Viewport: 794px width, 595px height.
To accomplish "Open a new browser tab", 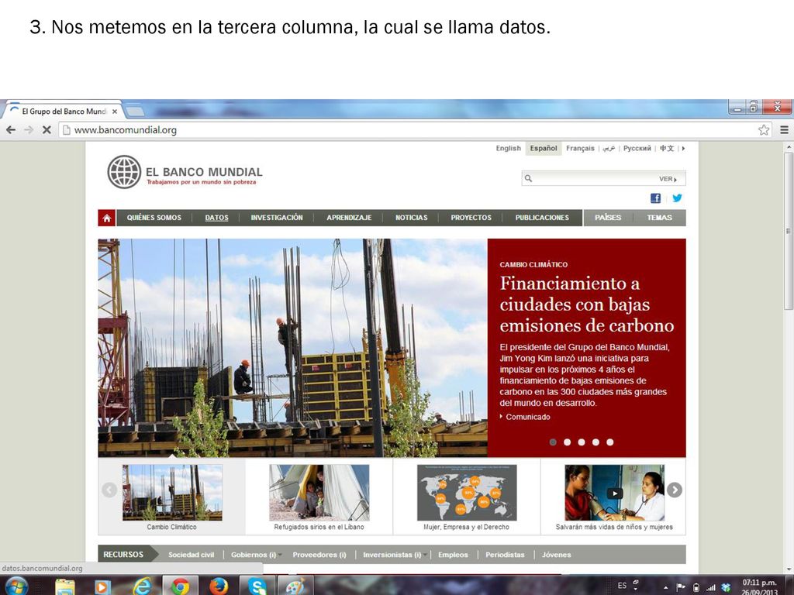I will pyautogui.click(x=135, y=111).
